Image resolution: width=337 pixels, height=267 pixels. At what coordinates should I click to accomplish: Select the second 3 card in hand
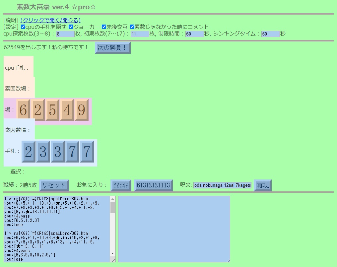(58, 152)
